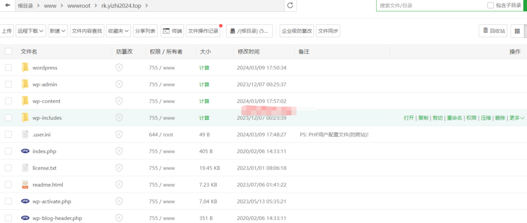
Task: Check the select-all checkbox in header
Action: [8, 51]
